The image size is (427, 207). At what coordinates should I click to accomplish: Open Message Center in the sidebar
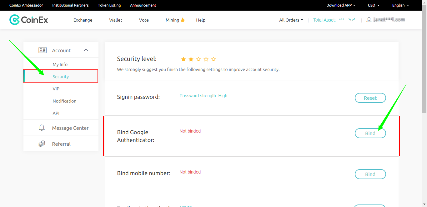[x=70, y=128]
